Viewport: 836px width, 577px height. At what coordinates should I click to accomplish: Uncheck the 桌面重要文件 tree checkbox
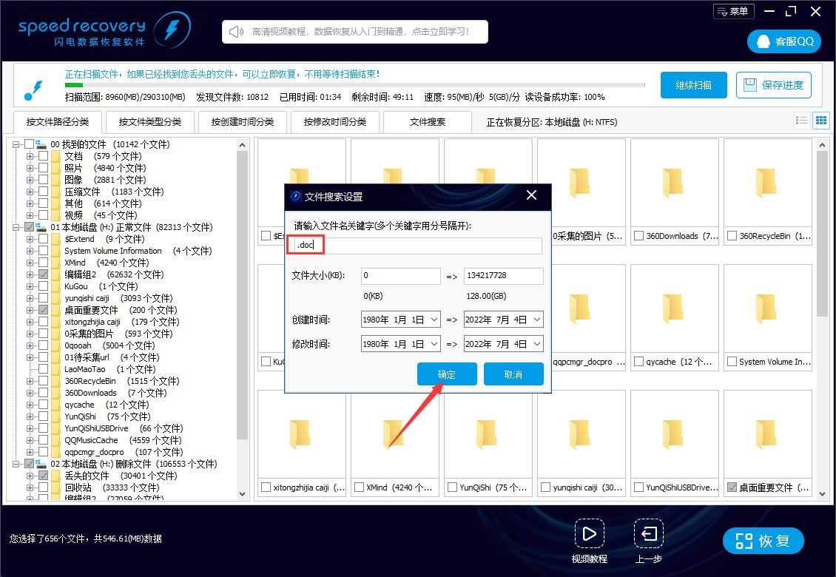(43, 310)
